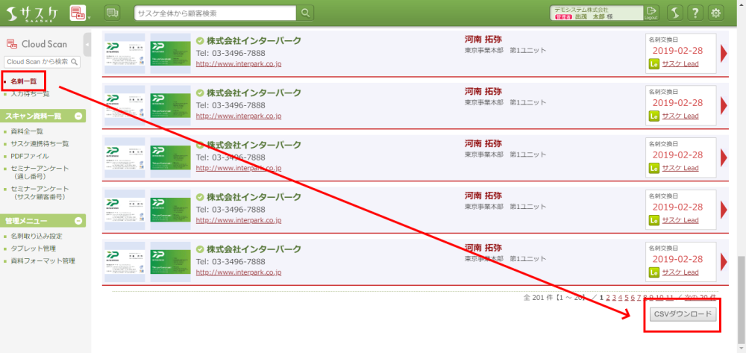
Task: Open セミナーアンケート（通し番号）
Action: pos(40,172)
